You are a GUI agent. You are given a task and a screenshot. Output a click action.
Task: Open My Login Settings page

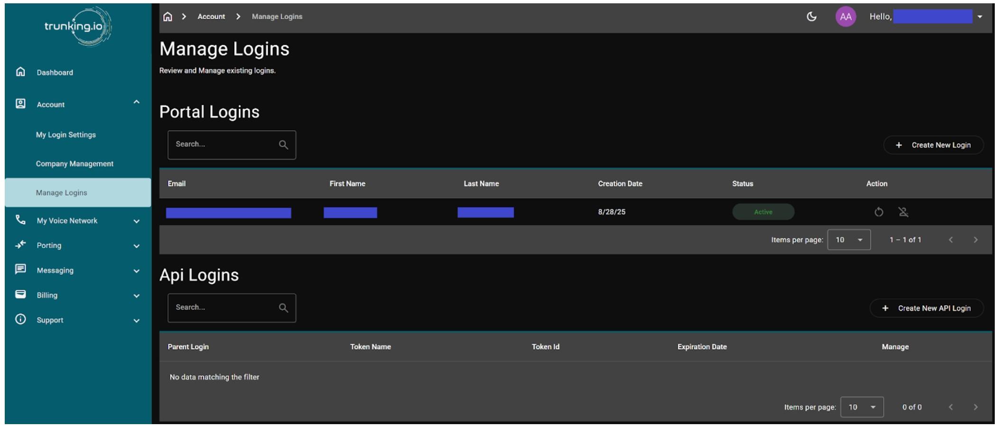pos(66,135)
